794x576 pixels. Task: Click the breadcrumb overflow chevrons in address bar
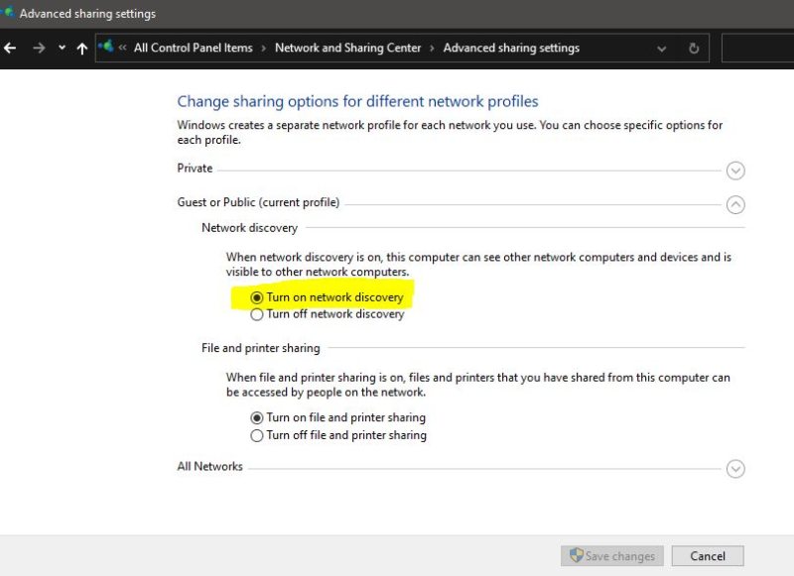pos(123,48)
